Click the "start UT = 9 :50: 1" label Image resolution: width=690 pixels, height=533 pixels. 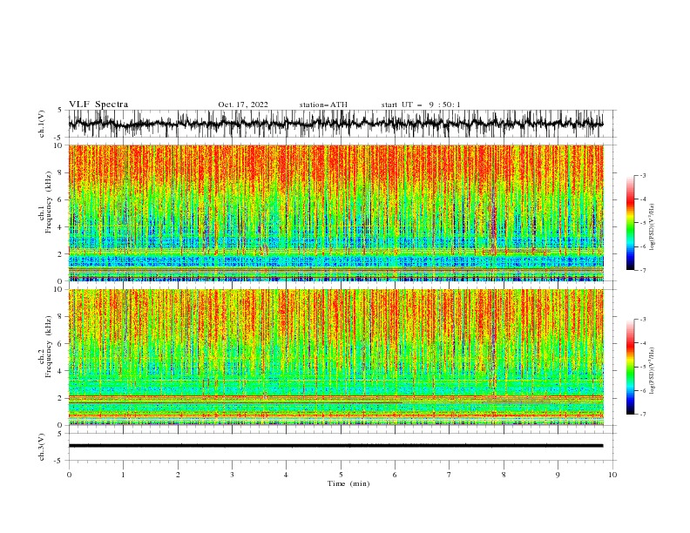pyautogui.click(x=421, y=105)
